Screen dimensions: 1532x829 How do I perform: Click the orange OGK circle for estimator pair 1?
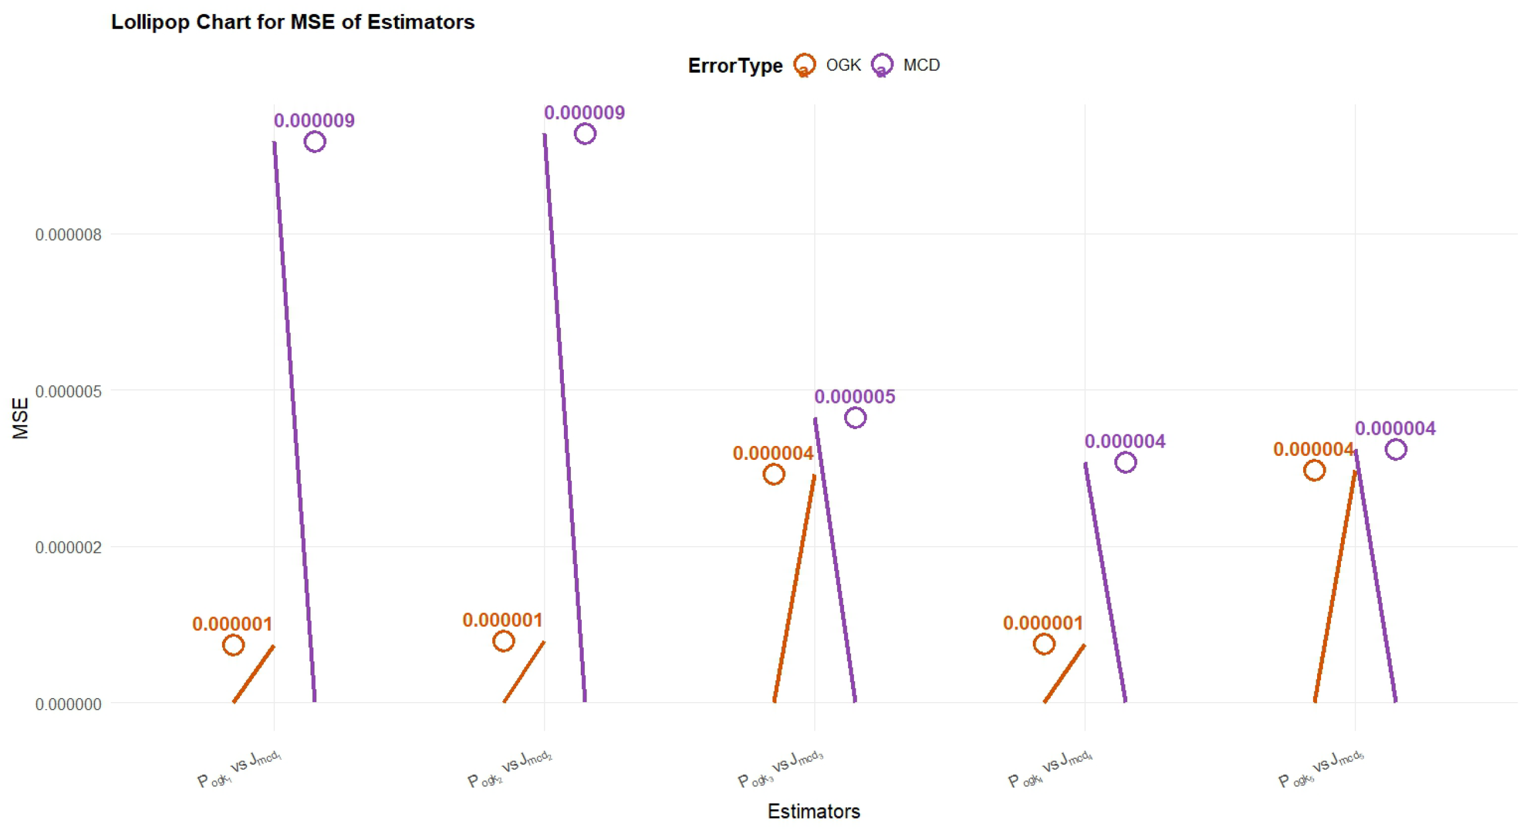point(233,645)
